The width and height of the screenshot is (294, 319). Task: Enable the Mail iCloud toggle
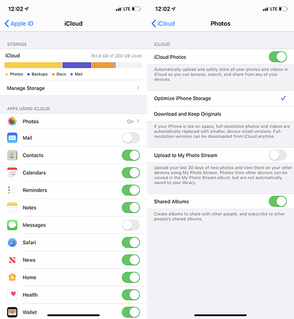point(131,138)
